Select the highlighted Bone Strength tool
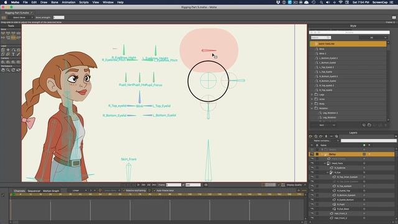Screen dimensions: 398x224 (x=13, y=37)
